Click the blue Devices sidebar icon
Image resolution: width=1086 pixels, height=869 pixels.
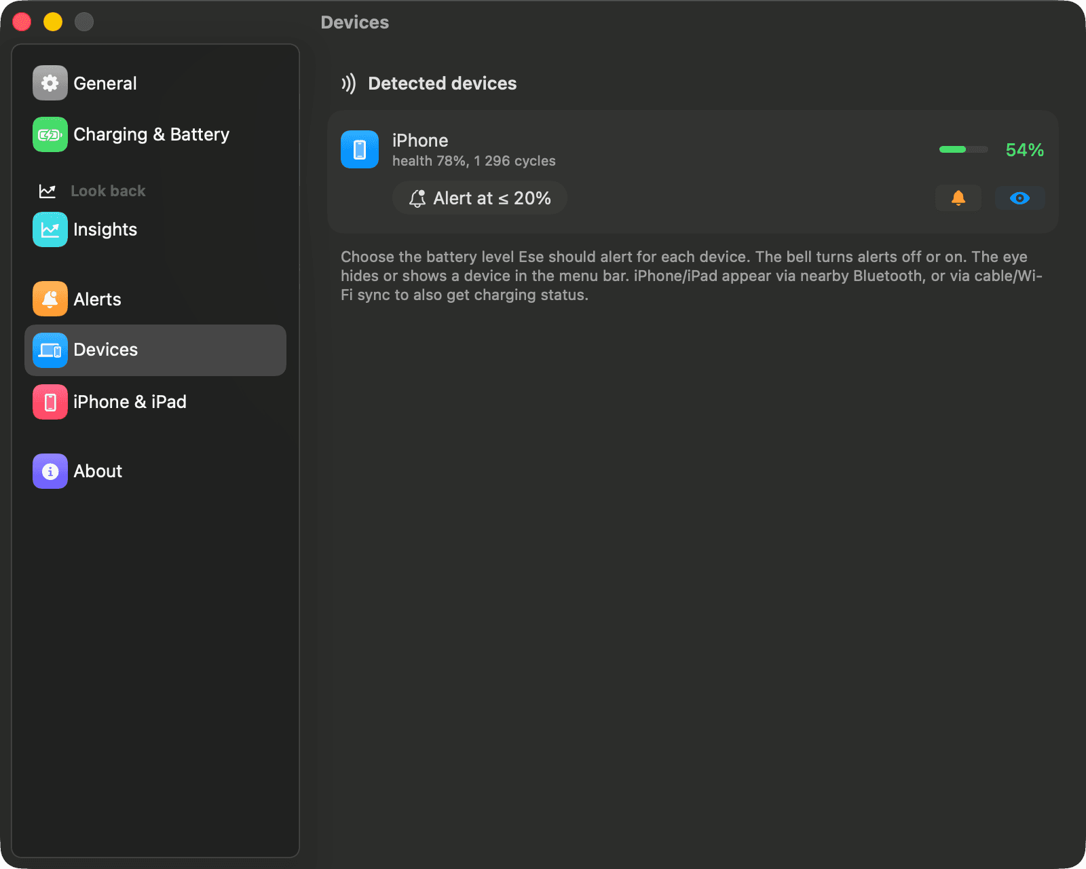pos(50,350)
